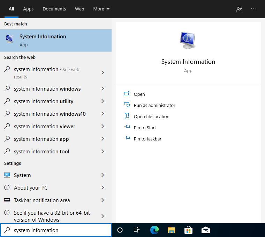Expand arrow for 32-bit or 64-bit result
This screenshot has width=265, height=237.
point(103,216)
